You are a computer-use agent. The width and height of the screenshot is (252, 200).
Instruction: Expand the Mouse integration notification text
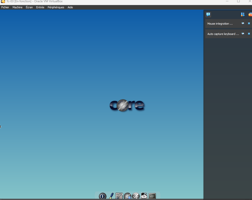pos(220,24)
